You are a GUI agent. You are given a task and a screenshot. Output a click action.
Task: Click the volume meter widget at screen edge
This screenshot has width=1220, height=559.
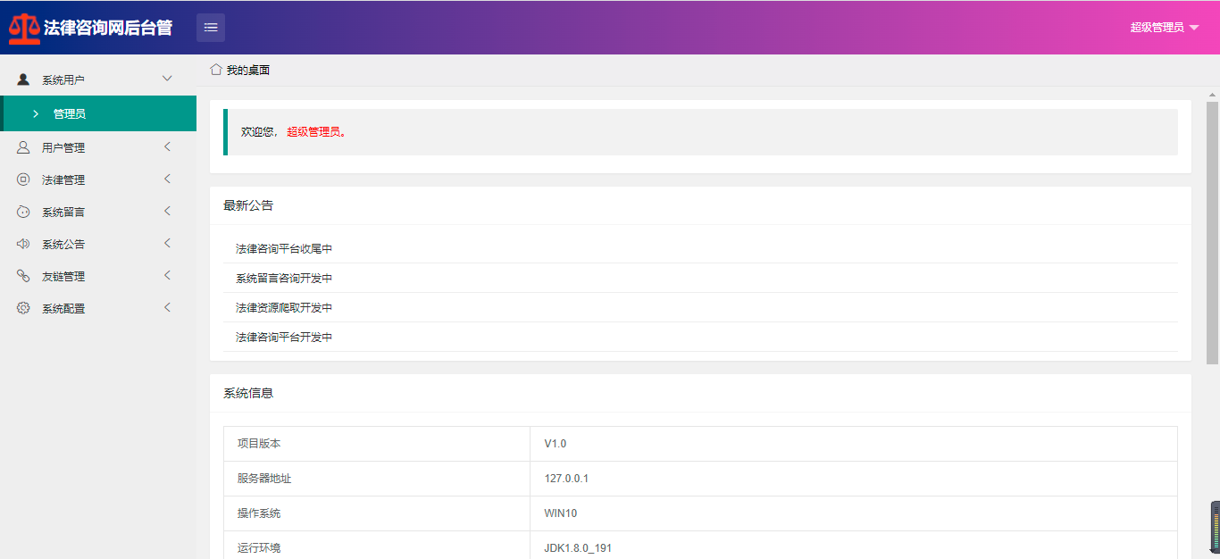click(x=1215, y=527)
